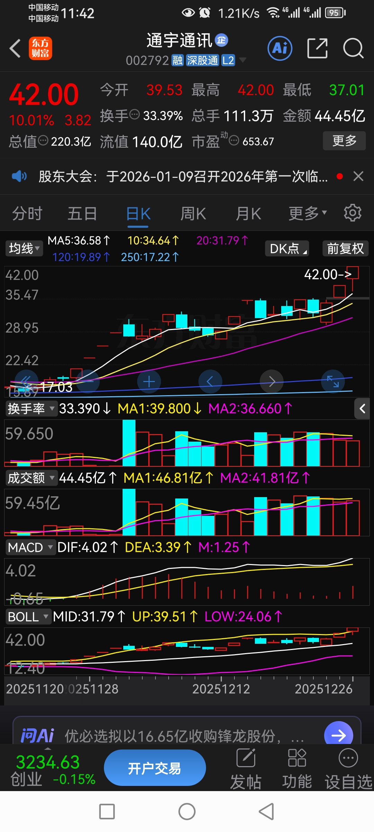Open the 换手率 indicator dropdown
This screenshot has height=832, width=374.
[x=31, y=409]
